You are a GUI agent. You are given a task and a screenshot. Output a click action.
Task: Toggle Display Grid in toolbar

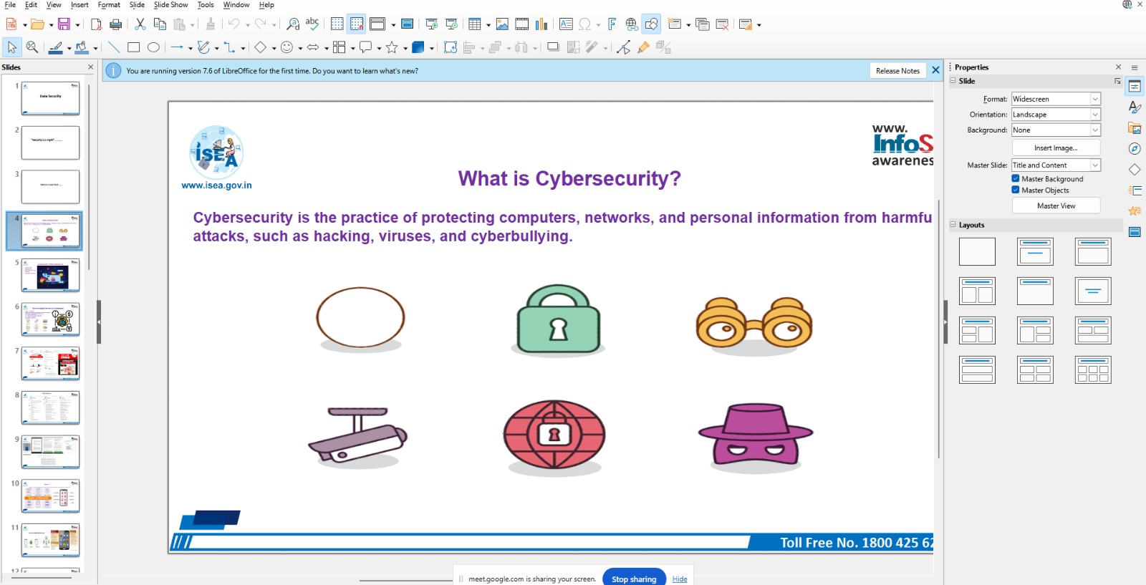click(337, 24)
